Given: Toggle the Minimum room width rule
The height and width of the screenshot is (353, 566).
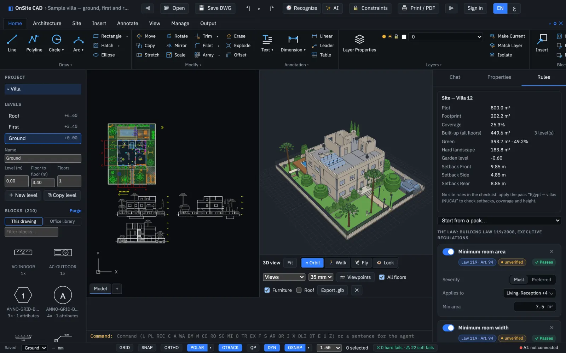Looking at the screenshot, I should pyautogui.click(x=449, y=328).
